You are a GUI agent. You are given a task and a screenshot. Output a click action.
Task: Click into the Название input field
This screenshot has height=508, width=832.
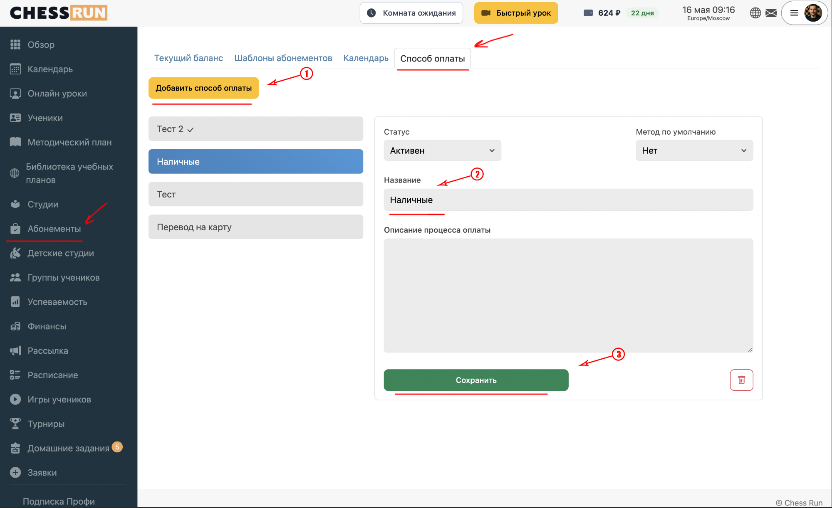pyautogui.click(x=568, y=200)
